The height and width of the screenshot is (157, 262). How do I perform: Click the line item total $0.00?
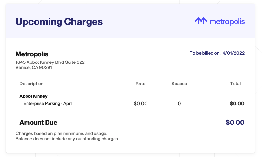[237, 104]
